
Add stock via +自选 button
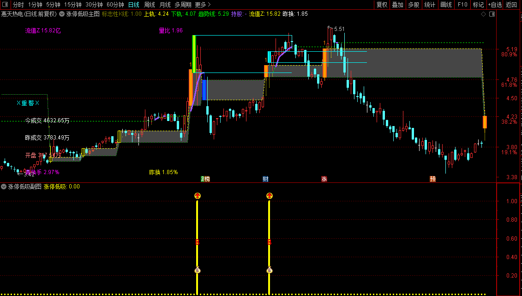[495, 5]
